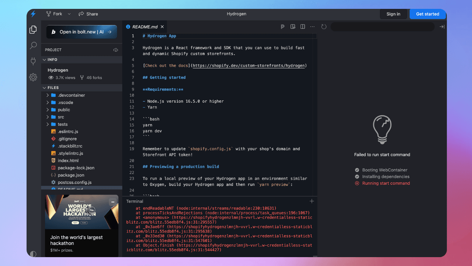
Task: Open the Settings gear in sidebar
Action: click(33, 77)
